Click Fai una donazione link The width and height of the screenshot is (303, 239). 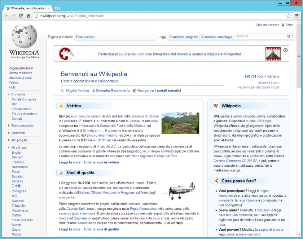point(25,114)
